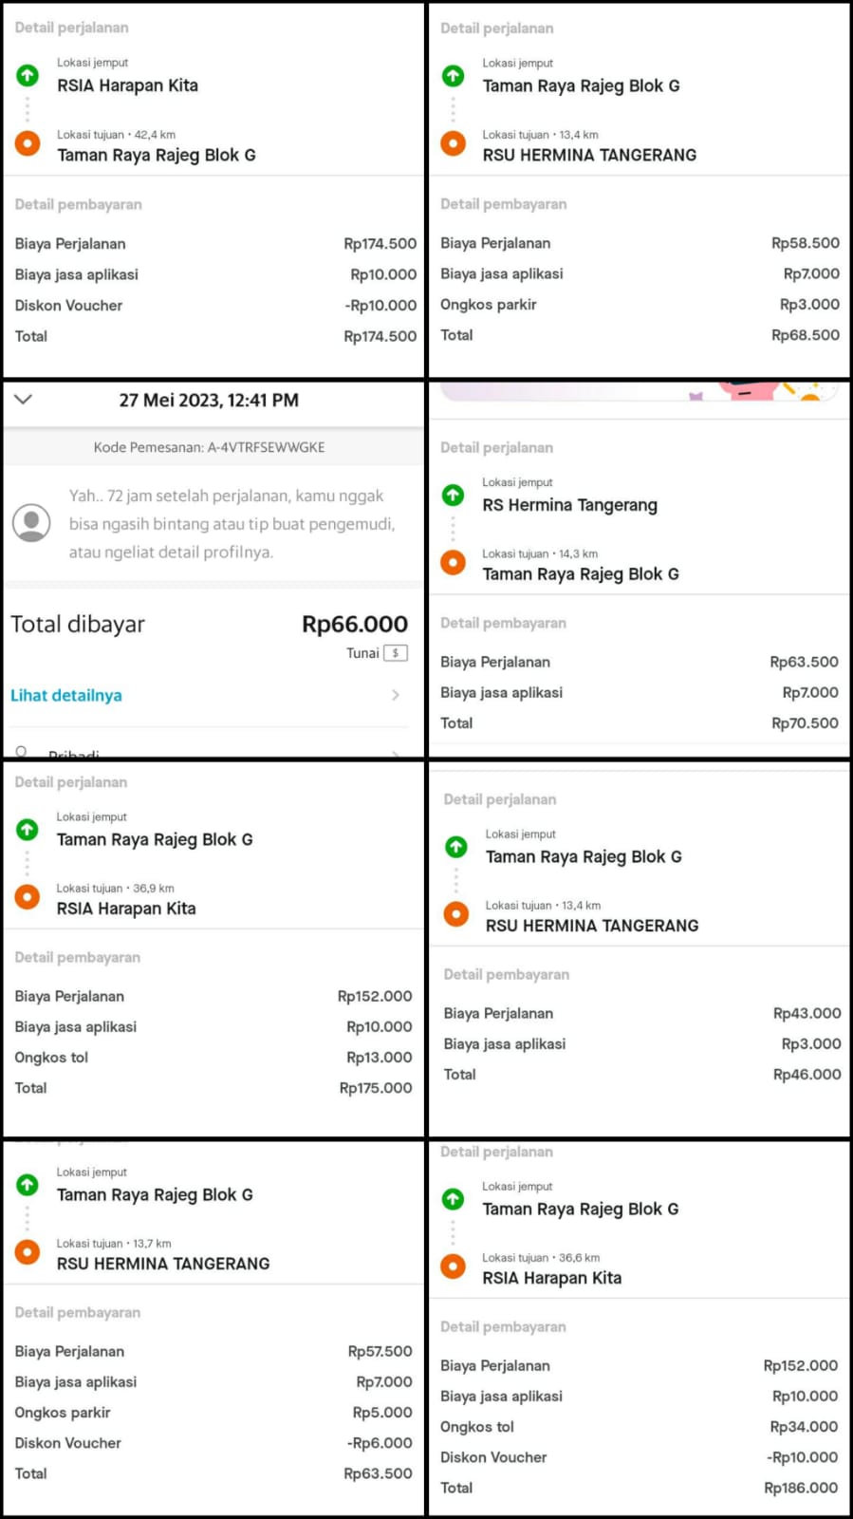Select the Ongkos tol Rp34.000 row

(x=639, y=1427)
